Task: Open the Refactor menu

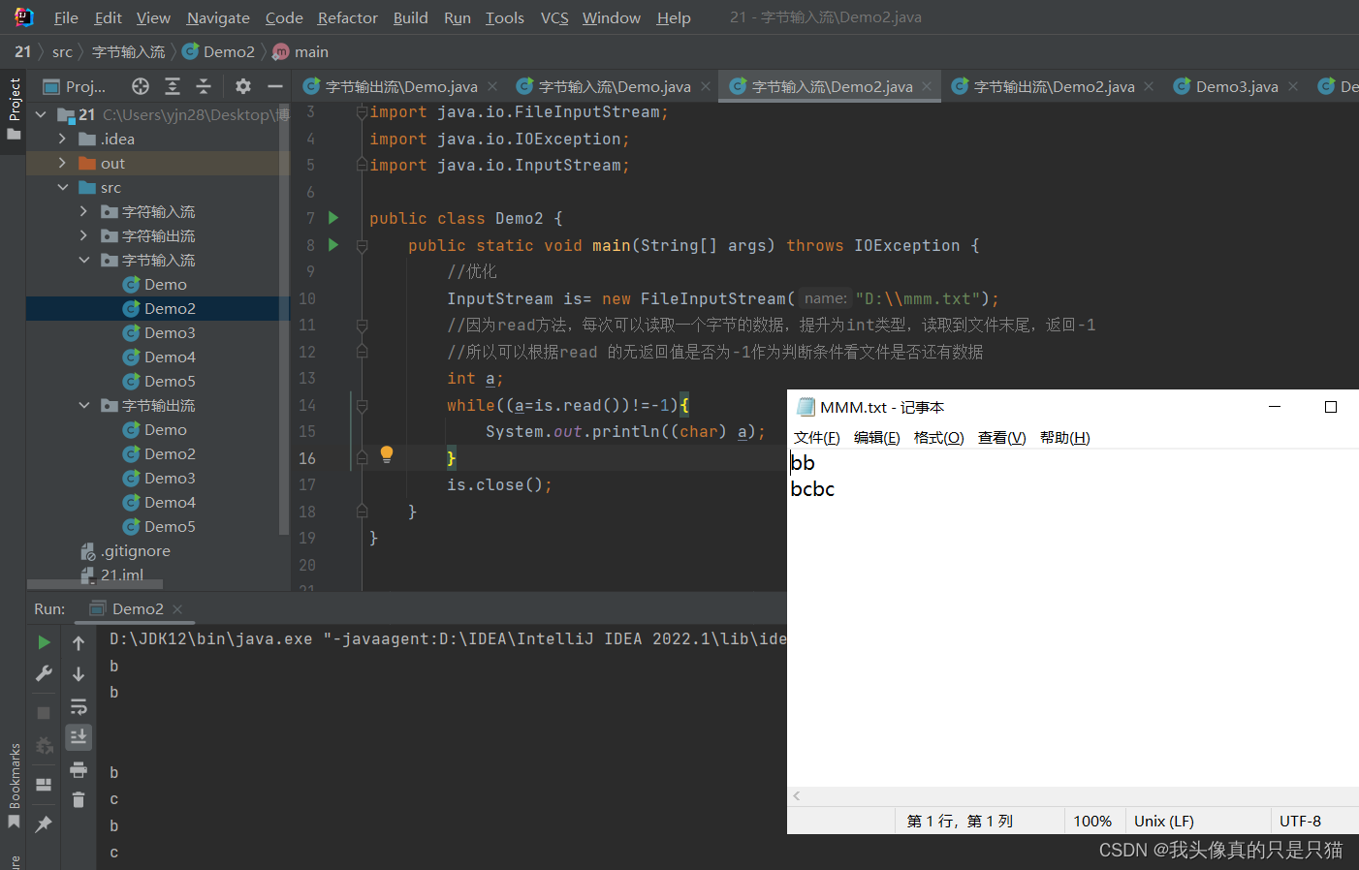Action: pyautogui.click(x=347, y=17)
